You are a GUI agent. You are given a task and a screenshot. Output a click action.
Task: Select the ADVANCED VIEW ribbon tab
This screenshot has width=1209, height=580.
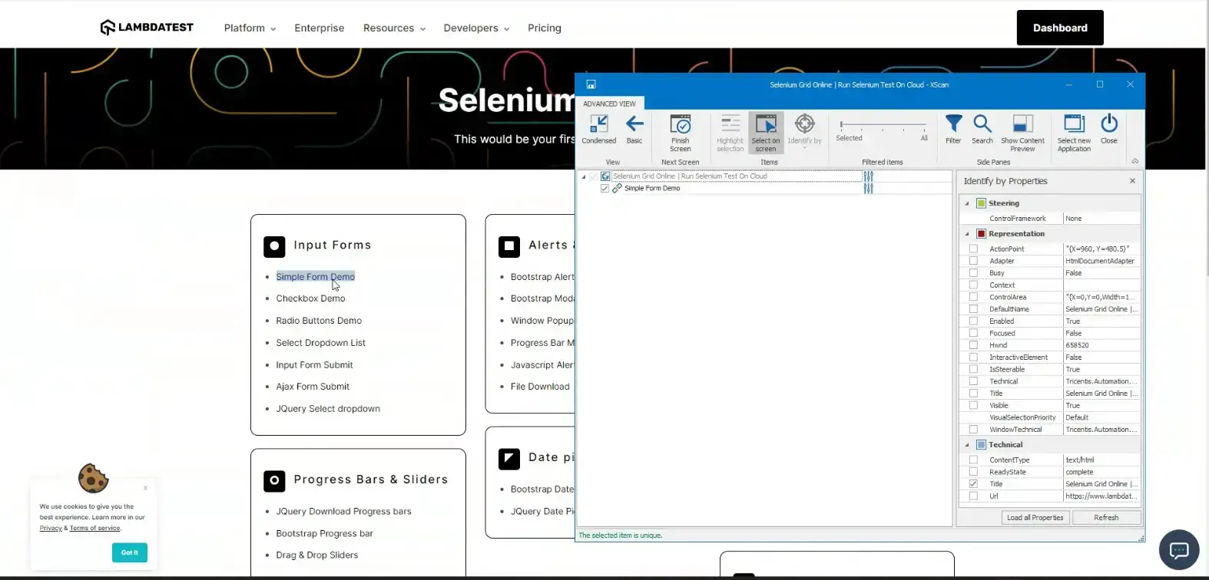click(x=609, y=104)
